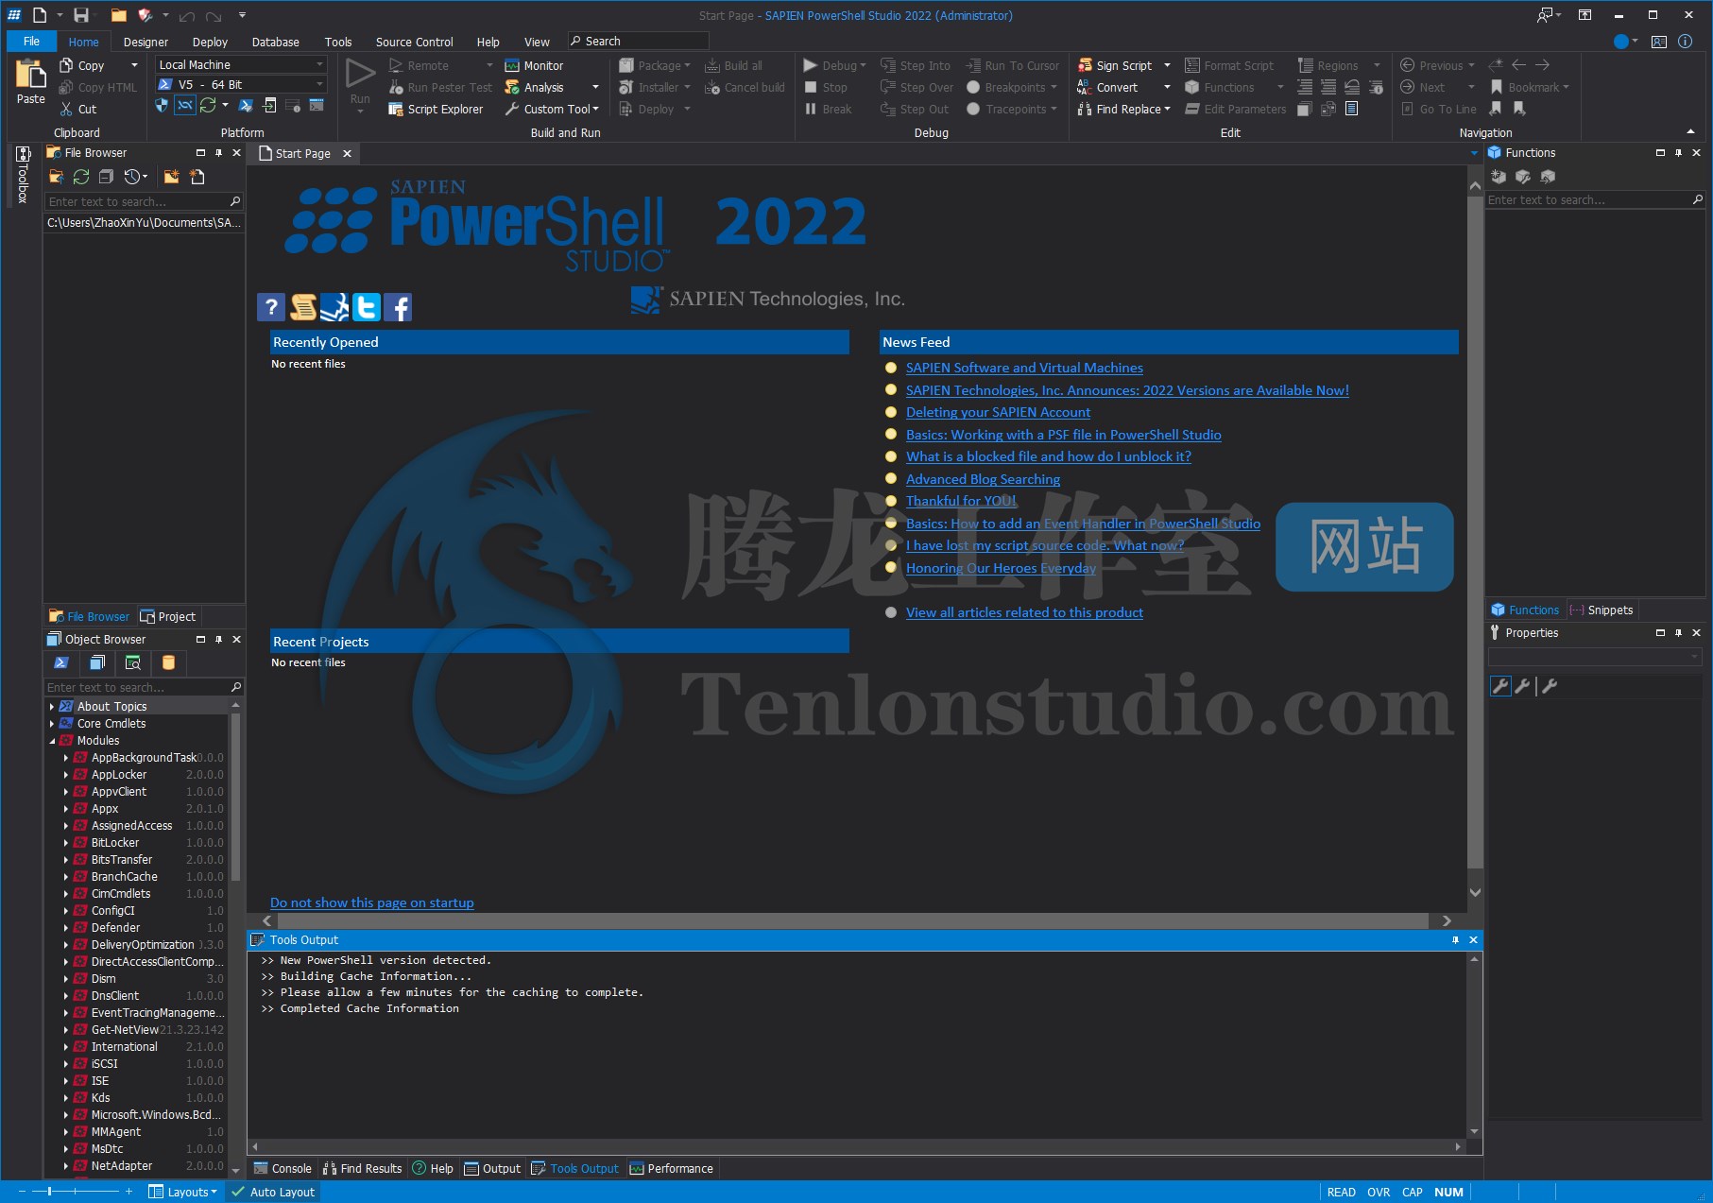This screenshot has height=1203, width=1713.
Task: Click 'Do not show this page on startup'
Action: click(372, 902)
